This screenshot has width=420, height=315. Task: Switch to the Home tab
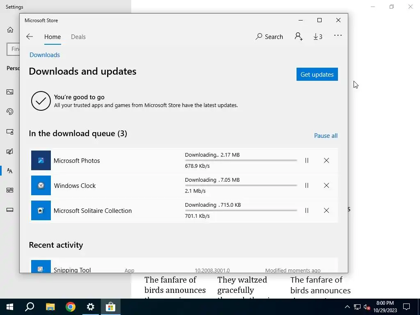(52, 37)
